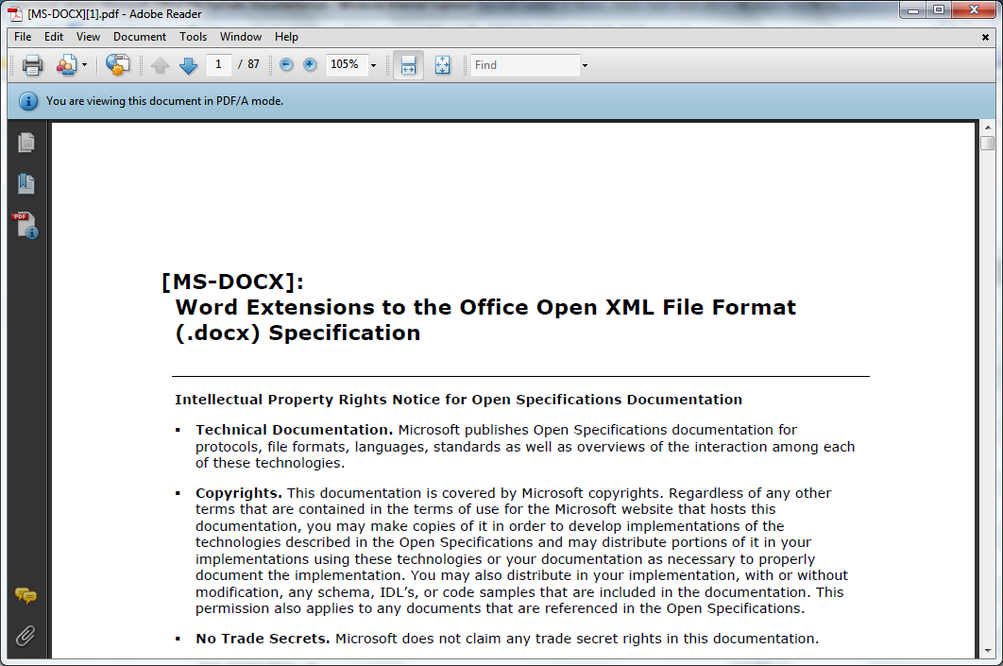Open the Help menu

[286, 37]
